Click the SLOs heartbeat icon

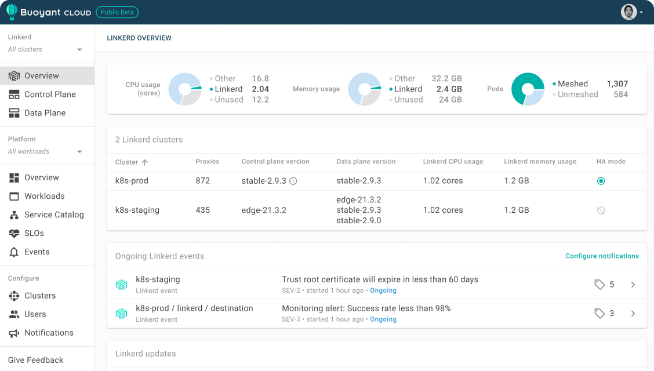(14, 234)
